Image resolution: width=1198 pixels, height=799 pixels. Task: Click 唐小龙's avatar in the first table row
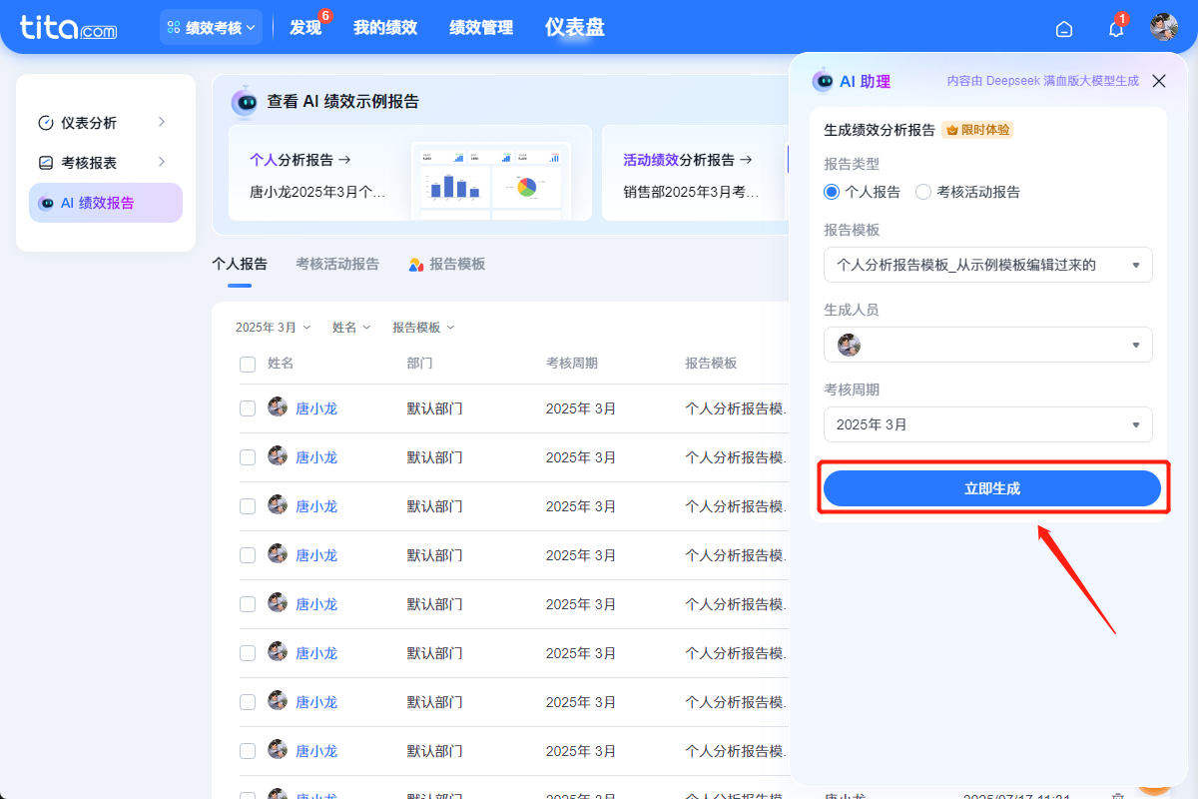click(277, 407)
